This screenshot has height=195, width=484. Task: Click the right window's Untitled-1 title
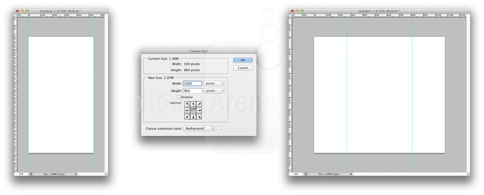click(x=379, y=11)
